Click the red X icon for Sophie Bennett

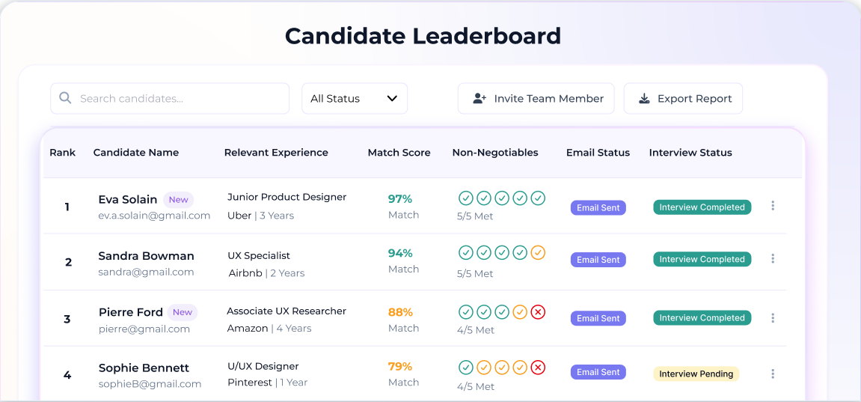tap(538, 368)
